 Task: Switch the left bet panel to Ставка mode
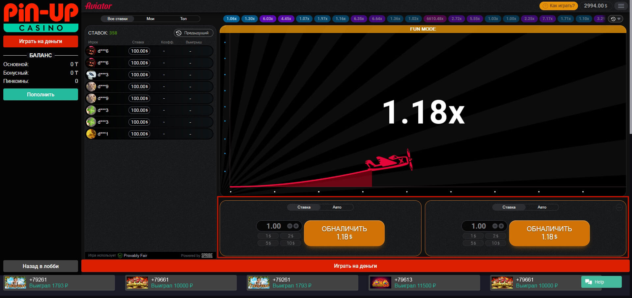point(304,207)
